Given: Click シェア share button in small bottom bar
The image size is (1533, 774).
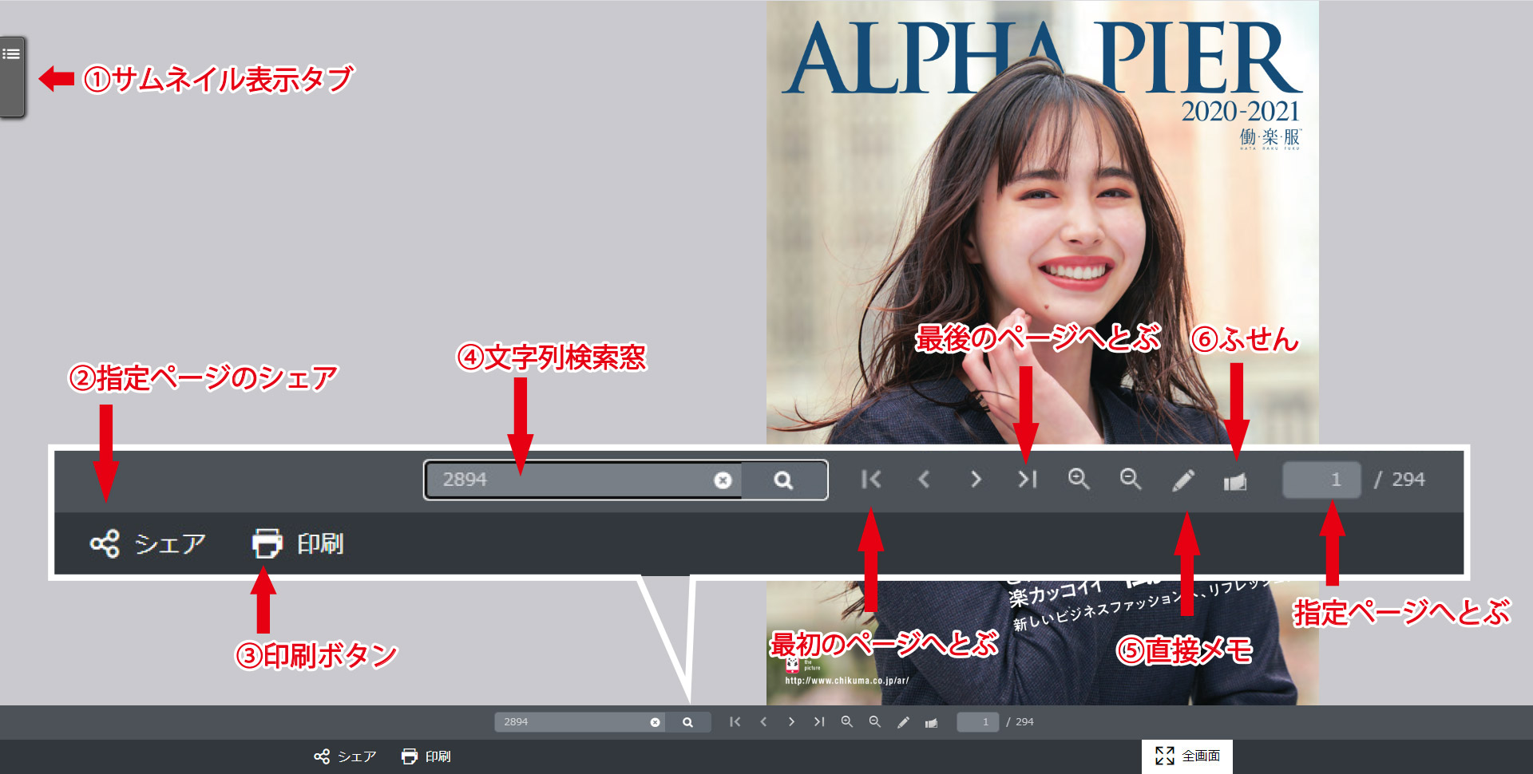Looking at the screenshot, I should [345, 756].
